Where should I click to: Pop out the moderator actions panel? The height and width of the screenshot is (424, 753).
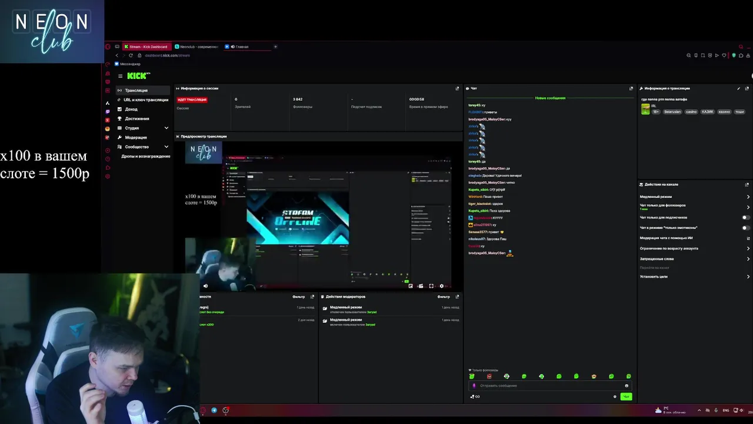457,297
